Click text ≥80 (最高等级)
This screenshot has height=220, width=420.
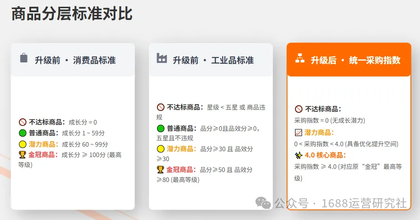coord(178,180)
